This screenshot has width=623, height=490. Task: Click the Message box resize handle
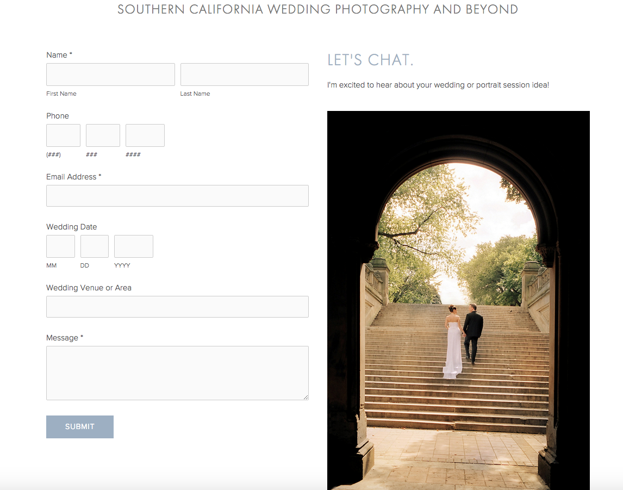pyautogui.click(x=306, y=397)
